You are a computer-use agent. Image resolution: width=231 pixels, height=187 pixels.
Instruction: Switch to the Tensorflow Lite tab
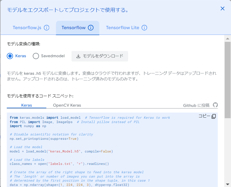coord(123,28)
